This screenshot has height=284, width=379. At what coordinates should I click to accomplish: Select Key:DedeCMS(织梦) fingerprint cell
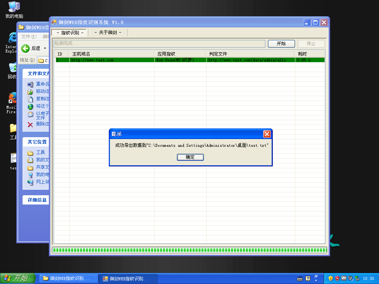coord(180,60)
